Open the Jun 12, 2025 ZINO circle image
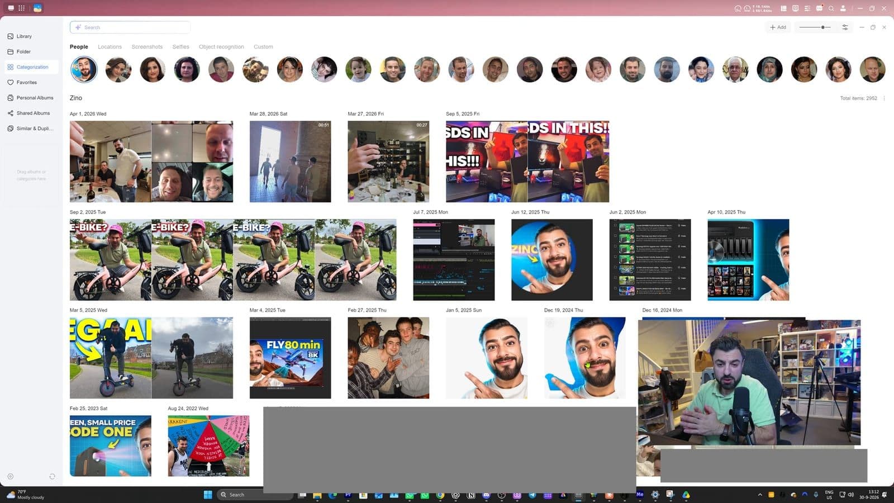Screen dimensions: 894x503 point(552,260)
